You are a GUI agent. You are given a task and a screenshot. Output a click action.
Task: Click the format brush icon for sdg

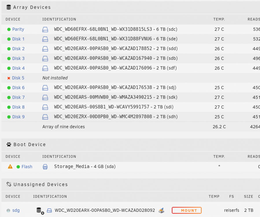coord(161,211)
